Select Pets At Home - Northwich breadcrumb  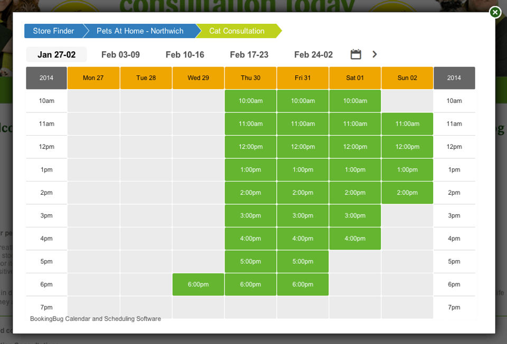[x=139, y=31]
